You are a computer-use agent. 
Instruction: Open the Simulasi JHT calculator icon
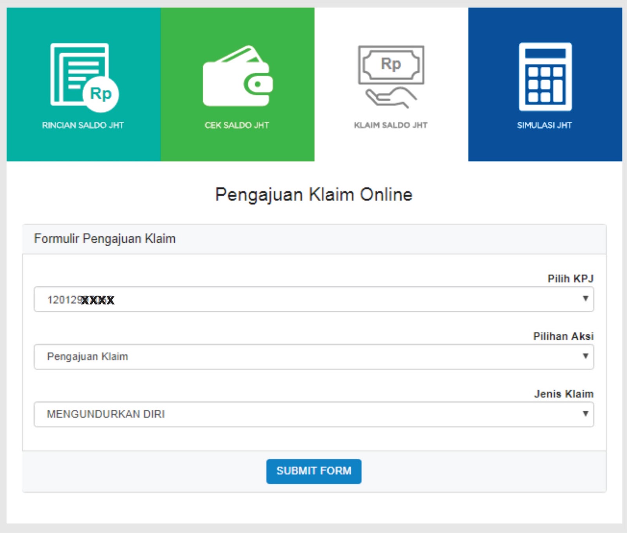(x=545, y=76)
